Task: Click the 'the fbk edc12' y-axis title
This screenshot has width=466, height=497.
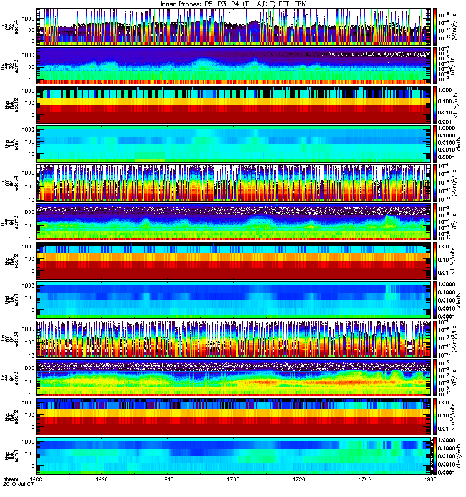Action: point(12,417)
